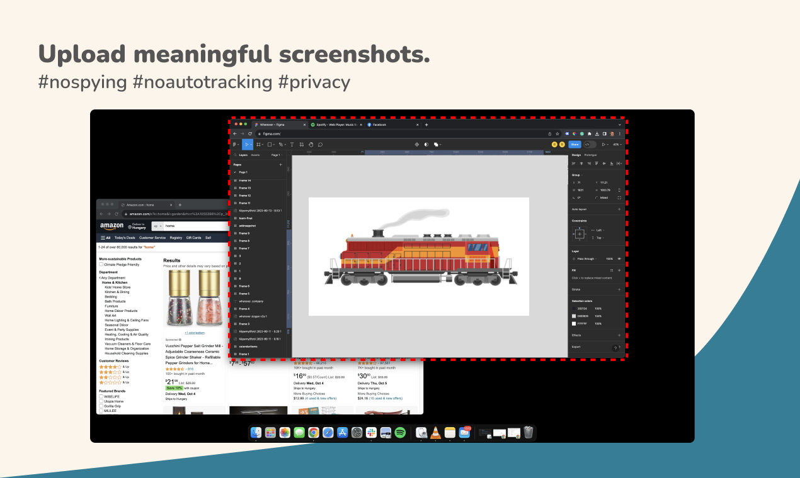The height and width of the screenshot is (478, 800).
Task: Select the Move tool in Figma toolbar
Action: pos(247,144)
